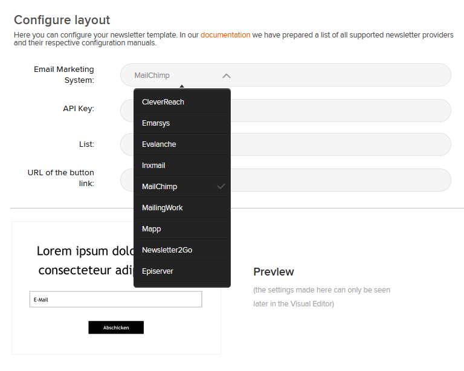Select Episerver from the list
Image resolution: width=464 pixels, height=371 pixels.
pyautogui.click(x=182, y=271)
